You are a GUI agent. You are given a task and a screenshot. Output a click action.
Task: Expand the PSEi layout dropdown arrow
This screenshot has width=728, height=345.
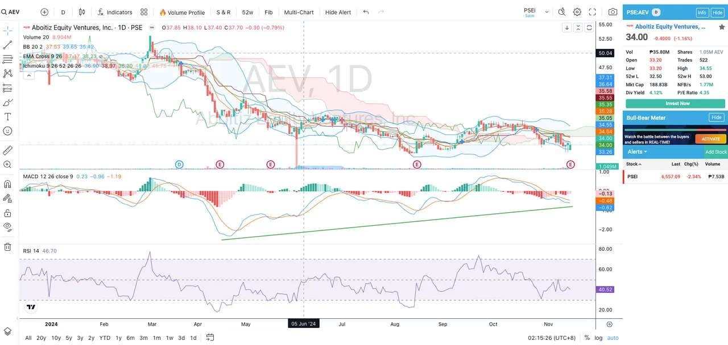click(x=547, y=12)
